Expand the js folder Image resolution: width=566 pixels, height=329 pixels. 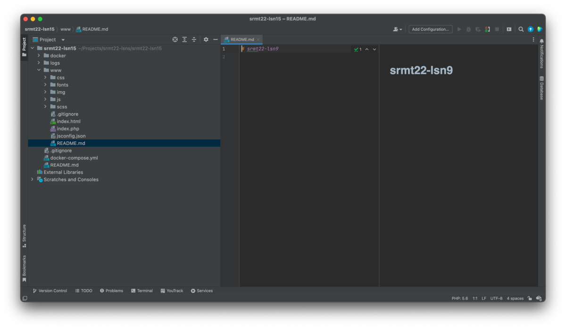[x=46, y=100]
